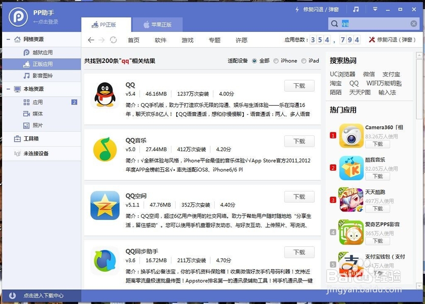Image resolution: width=425 pixels, height=304 pixels.
Task: Click the QQ音乐 app icon
Action: click(x=105, y=149)
